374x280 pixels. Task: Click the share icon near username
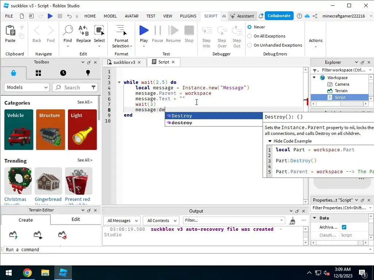315,16
